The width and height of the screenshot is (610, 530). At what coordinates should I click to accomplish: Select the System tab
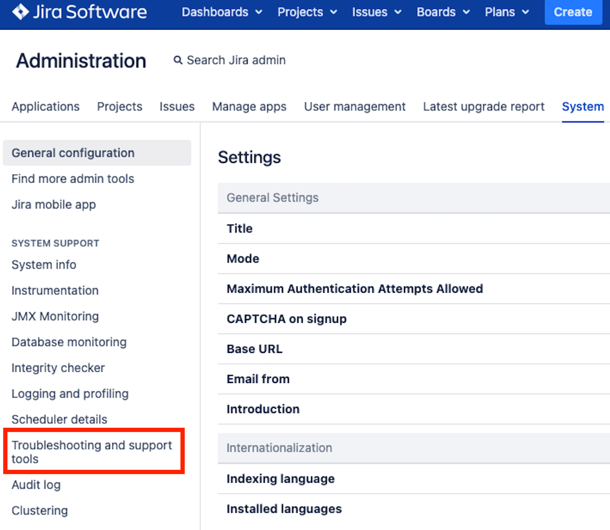coord(583,106)
